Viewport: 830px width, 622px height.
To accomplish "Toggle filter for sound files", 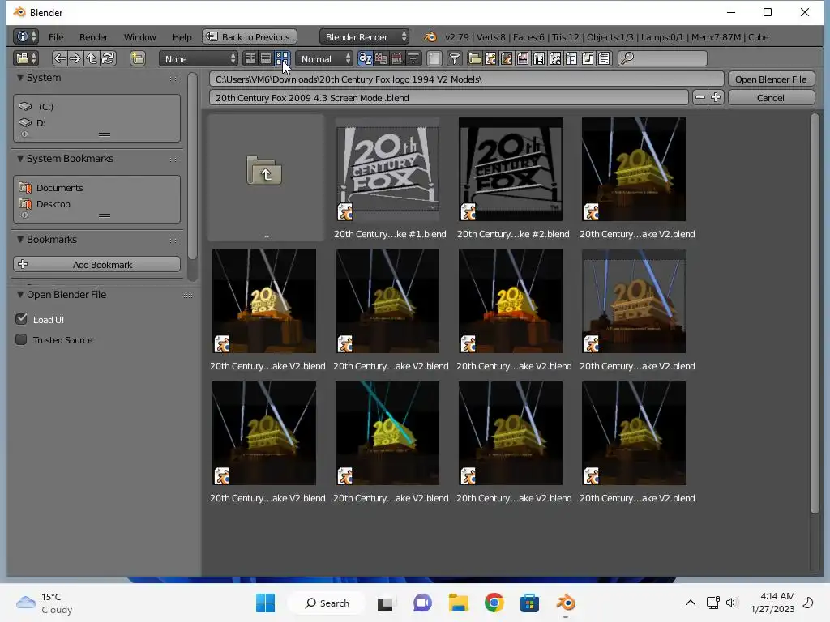I will [588, 58].
